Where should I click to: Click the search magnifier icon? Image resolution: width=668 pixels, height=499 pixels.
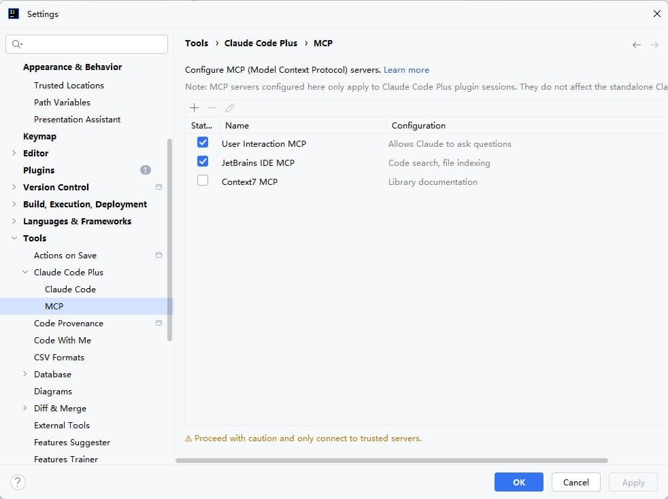17,44
